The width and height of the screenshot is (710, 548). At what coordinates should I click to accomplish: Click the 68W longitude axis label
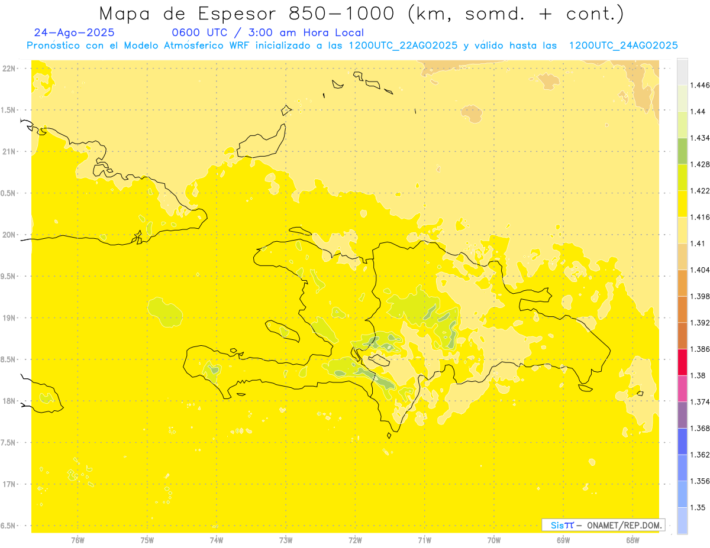632,540
